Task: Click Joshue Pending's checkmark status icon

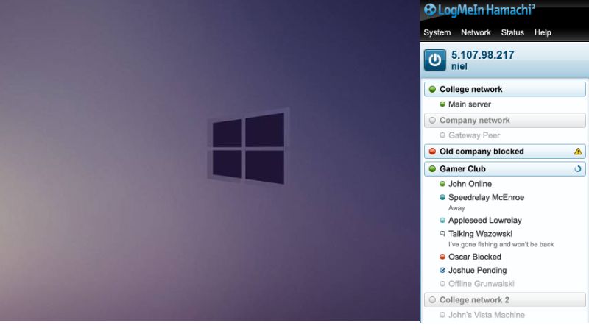Action: (442, 270)
